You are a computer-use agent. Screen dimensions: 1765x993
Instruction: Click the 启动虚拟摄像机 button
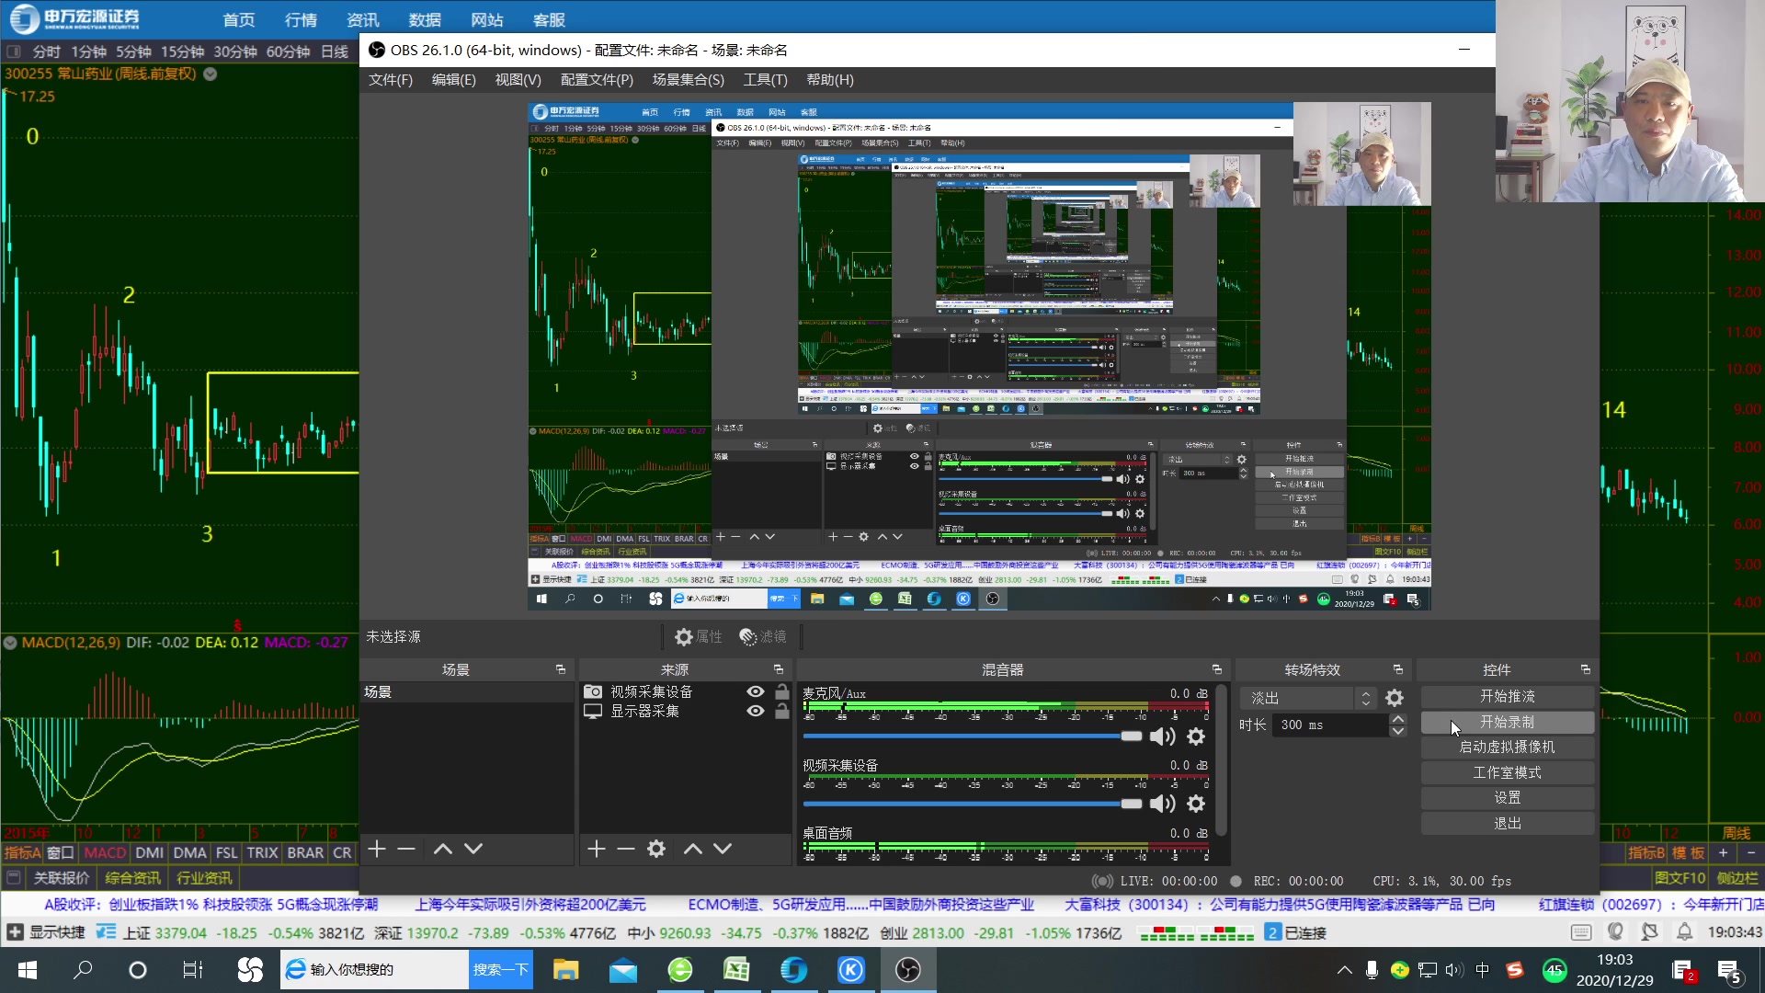tap(1508, 748)
